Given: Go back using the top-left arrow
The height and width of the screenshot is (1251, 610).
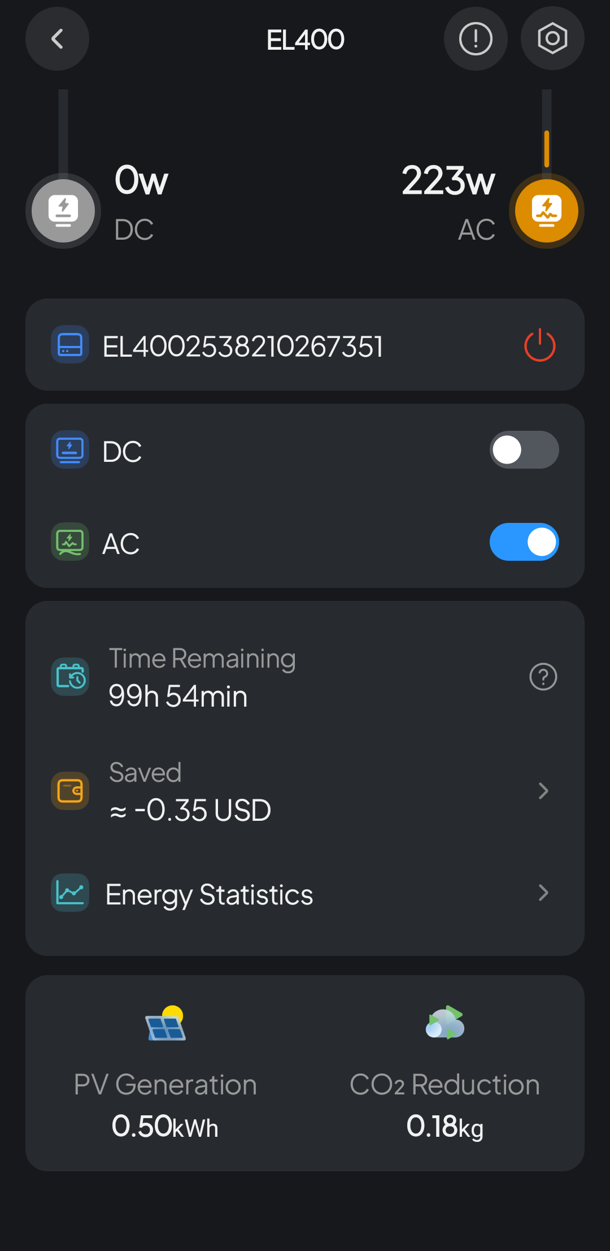Looking at the screenshot, I should (x=57, y=39).
